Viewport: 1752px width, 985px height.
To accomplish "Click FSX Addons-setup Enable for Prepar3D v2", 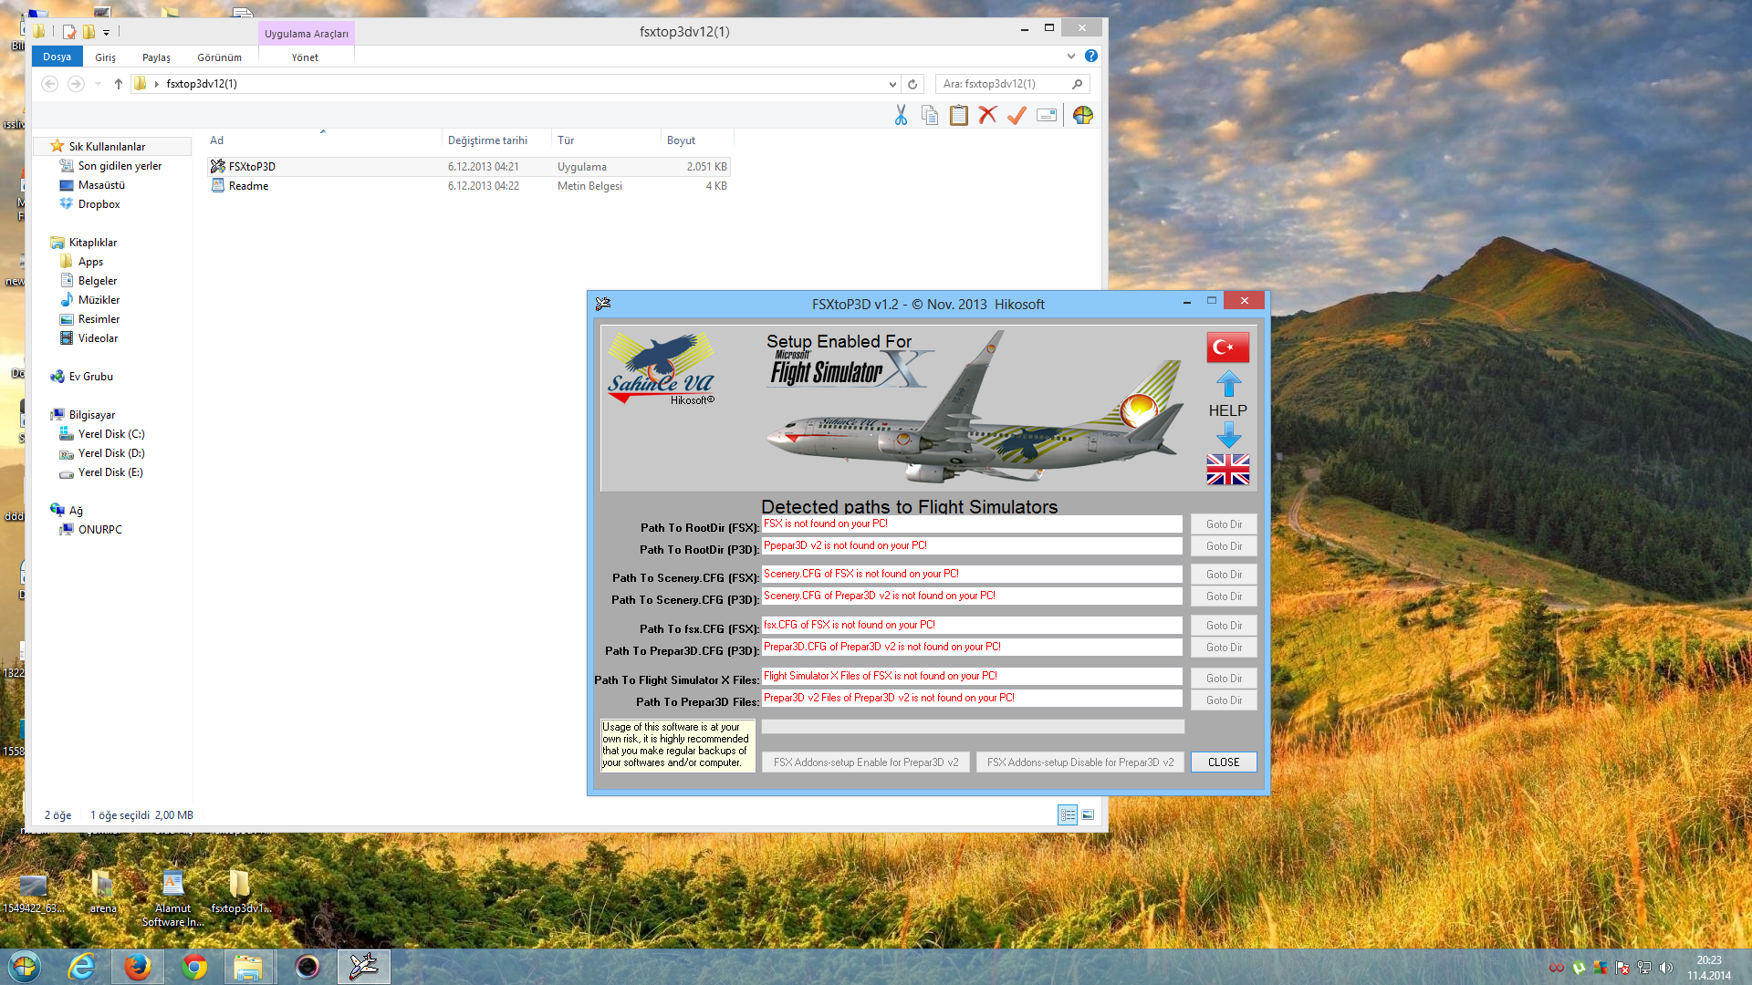I will pos(866,762).
